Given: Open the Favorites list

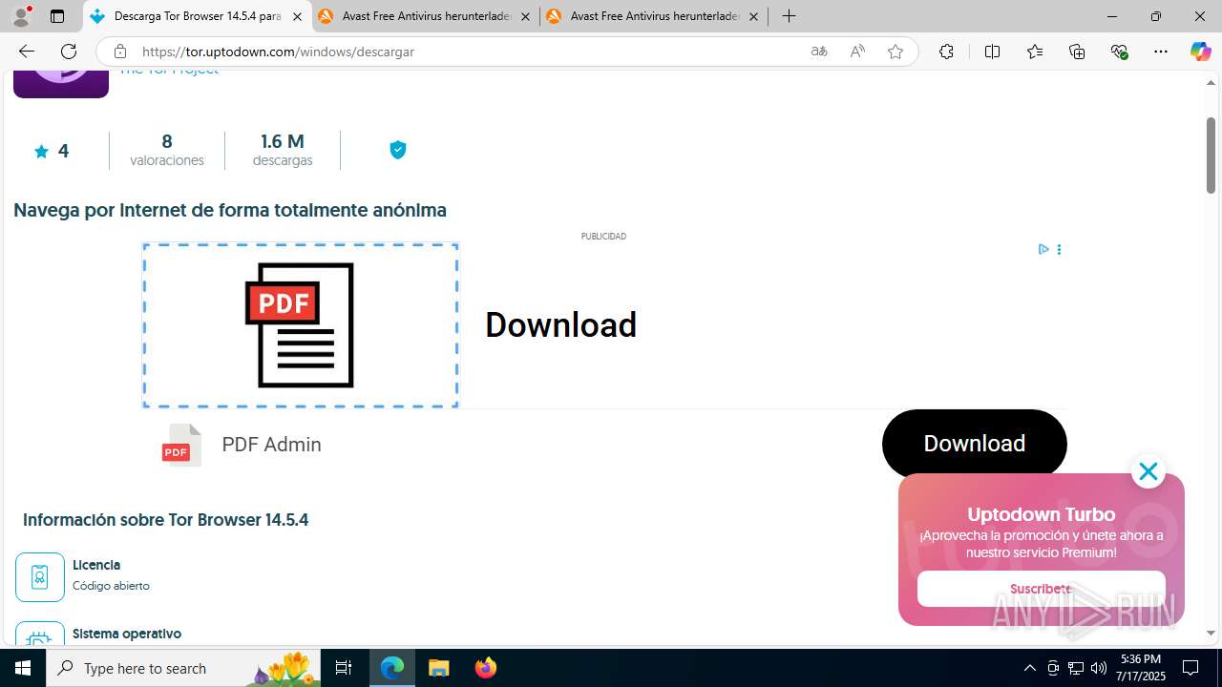Looking at the screenshot, I should (1035, 52).
